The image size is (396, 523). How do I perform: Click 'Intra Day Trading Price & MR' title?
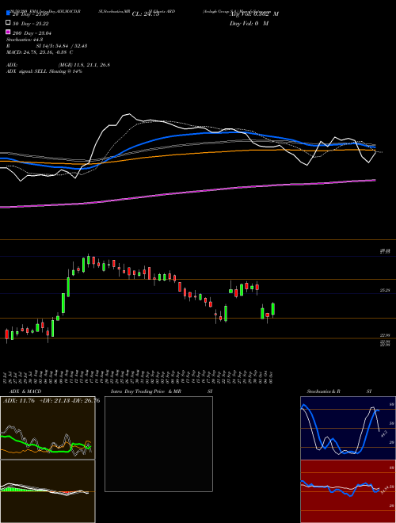146,391
